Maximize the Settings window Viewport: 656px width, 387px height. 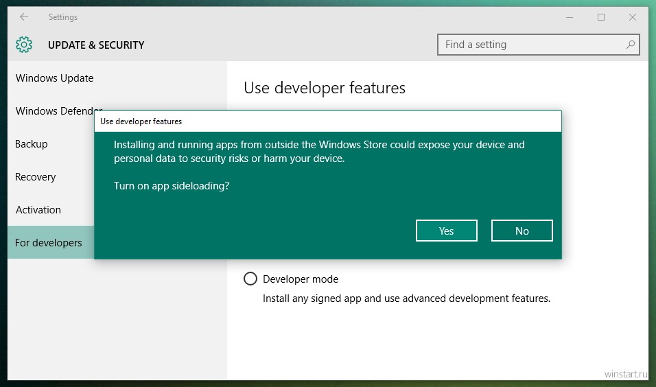tap(601, 17)
